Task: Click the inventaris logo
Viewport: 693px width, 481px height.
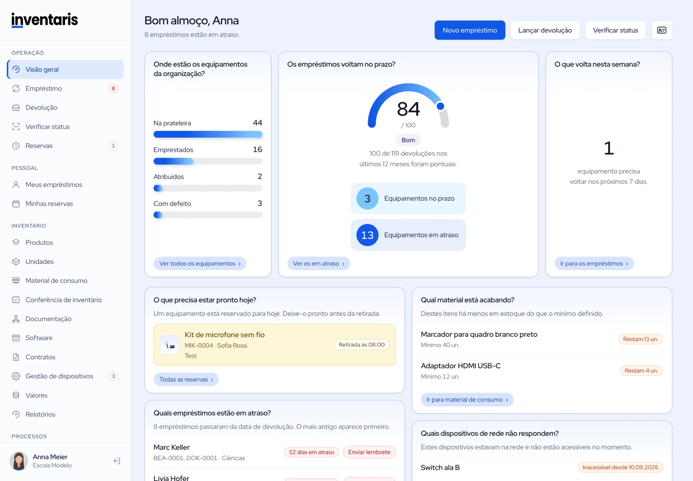Action: [x=45, y=20]
